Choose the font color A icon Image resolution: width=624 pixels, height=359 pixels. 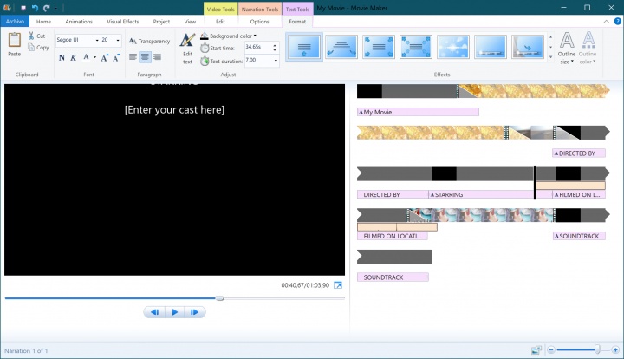tap(86, 57)
